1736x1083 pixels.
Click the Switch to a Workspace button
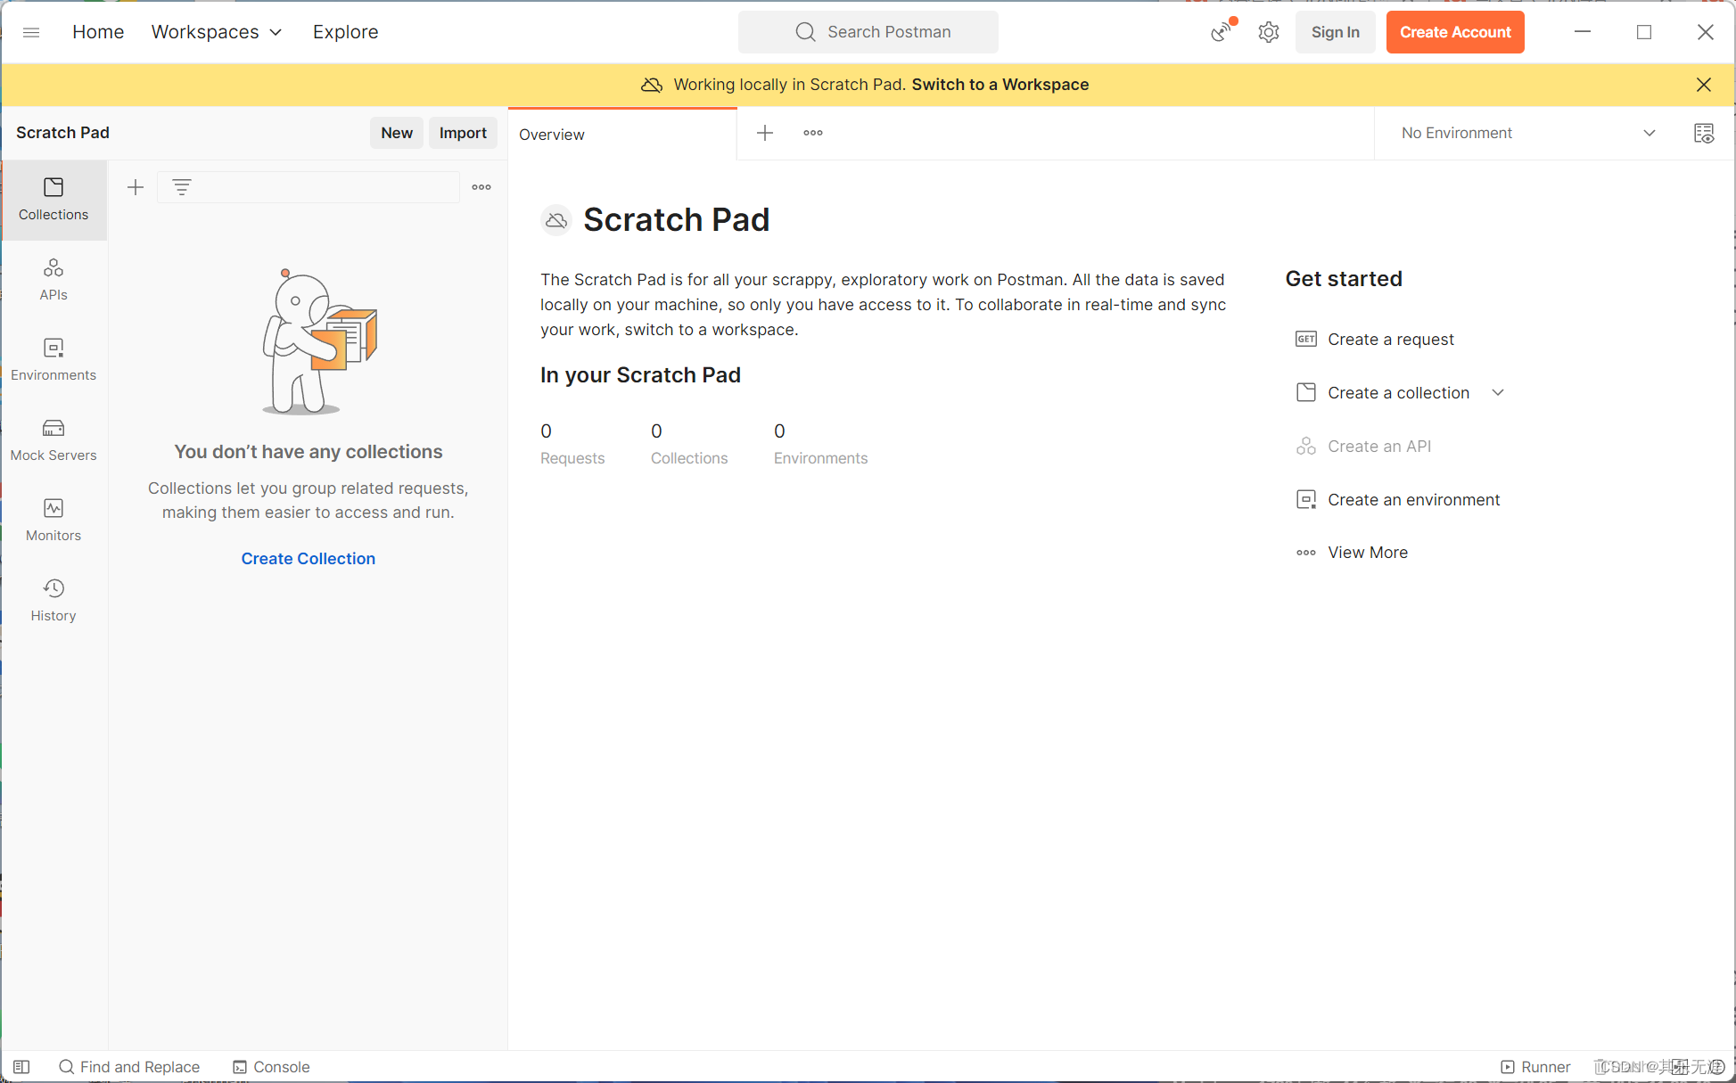(x=1000, y=84)
